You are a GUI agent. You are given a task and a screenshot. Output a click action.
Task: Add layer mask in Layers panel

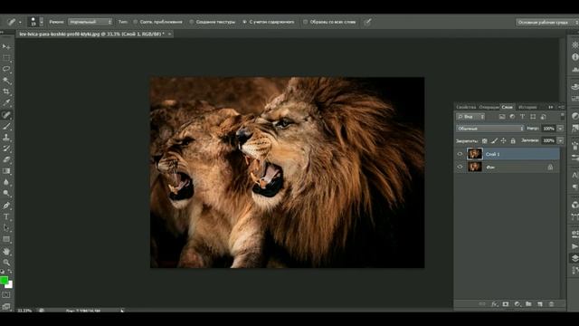[506, 304]
